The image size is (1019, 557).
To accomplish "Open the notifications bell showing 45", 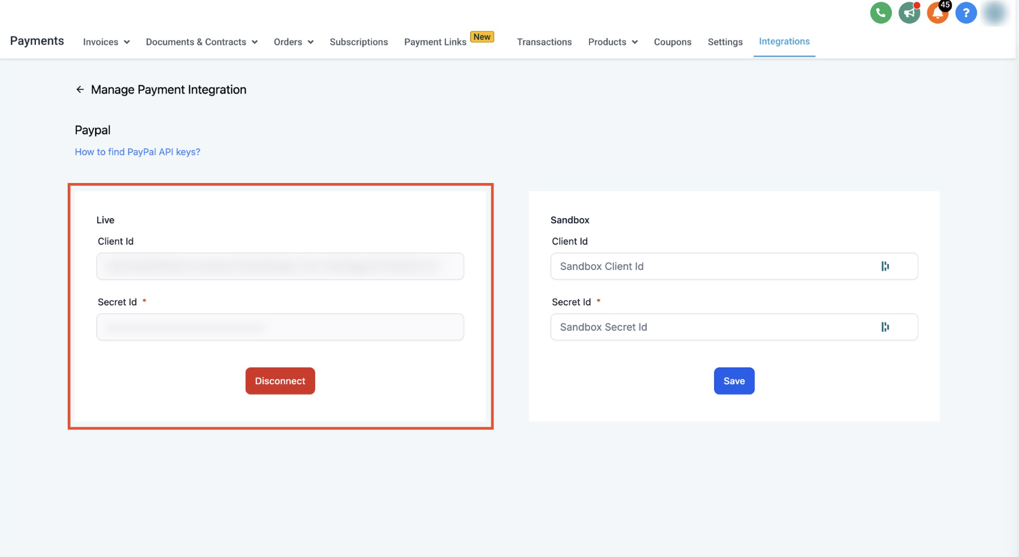I will tap(938, 13).
